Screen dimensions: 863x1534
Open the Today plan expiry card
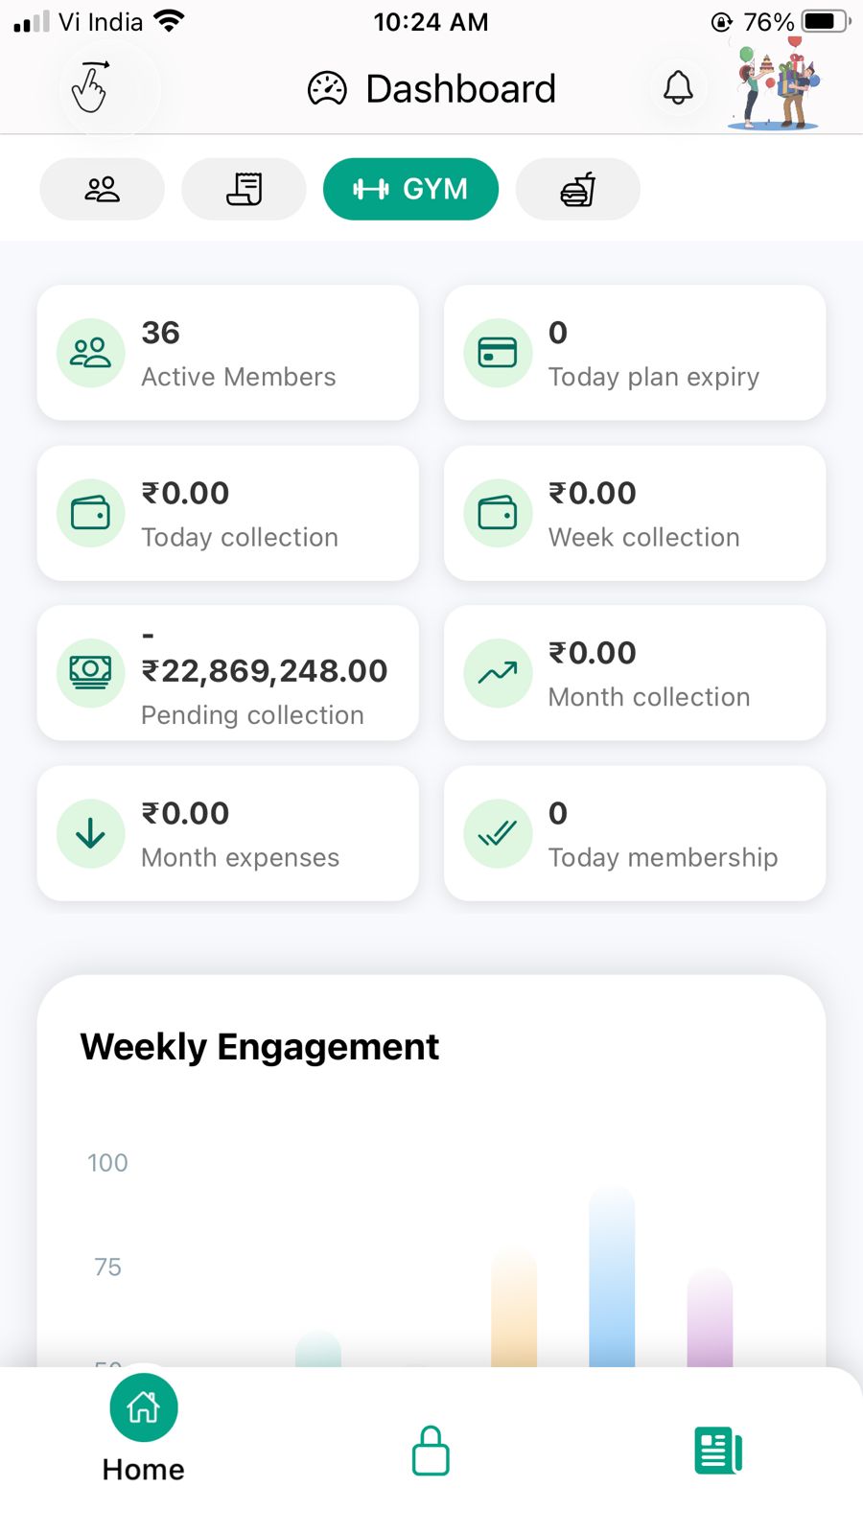click(x=635, y=353)
